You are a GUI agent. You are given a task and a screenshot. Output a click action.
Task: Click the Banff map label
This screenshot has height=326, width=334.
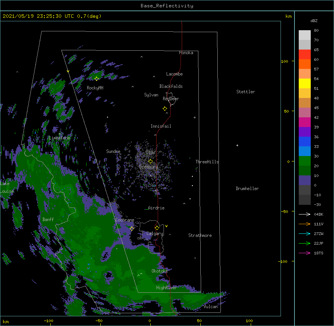pyautogui.click(x=48, y=220)
